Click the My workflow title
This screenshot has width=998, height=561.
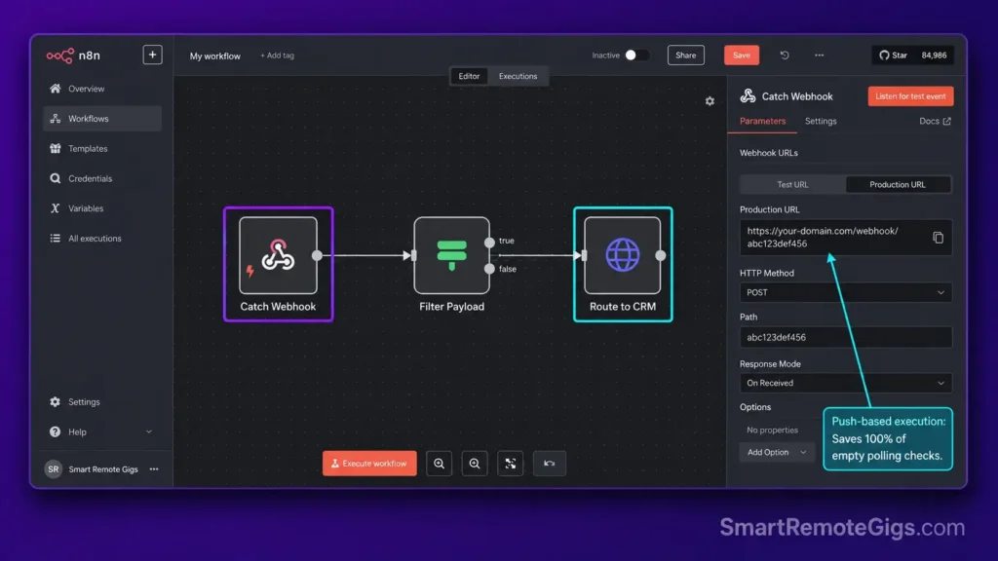[215, 56]
